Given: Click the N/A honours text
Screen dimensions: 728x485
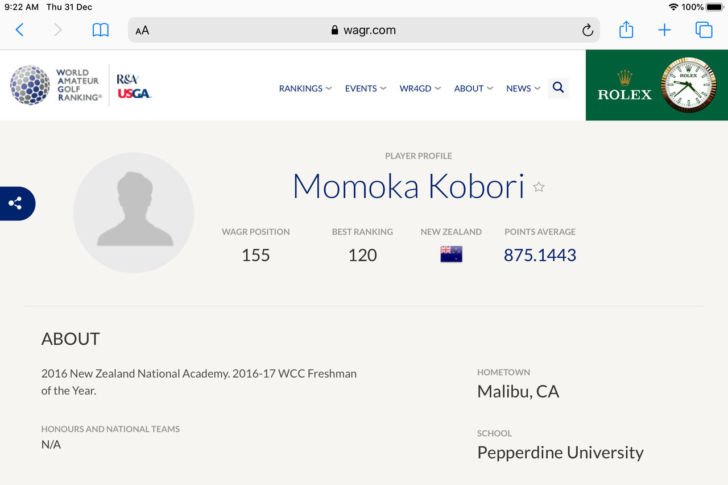Looking at the screenshot, I should click(51, 445).
